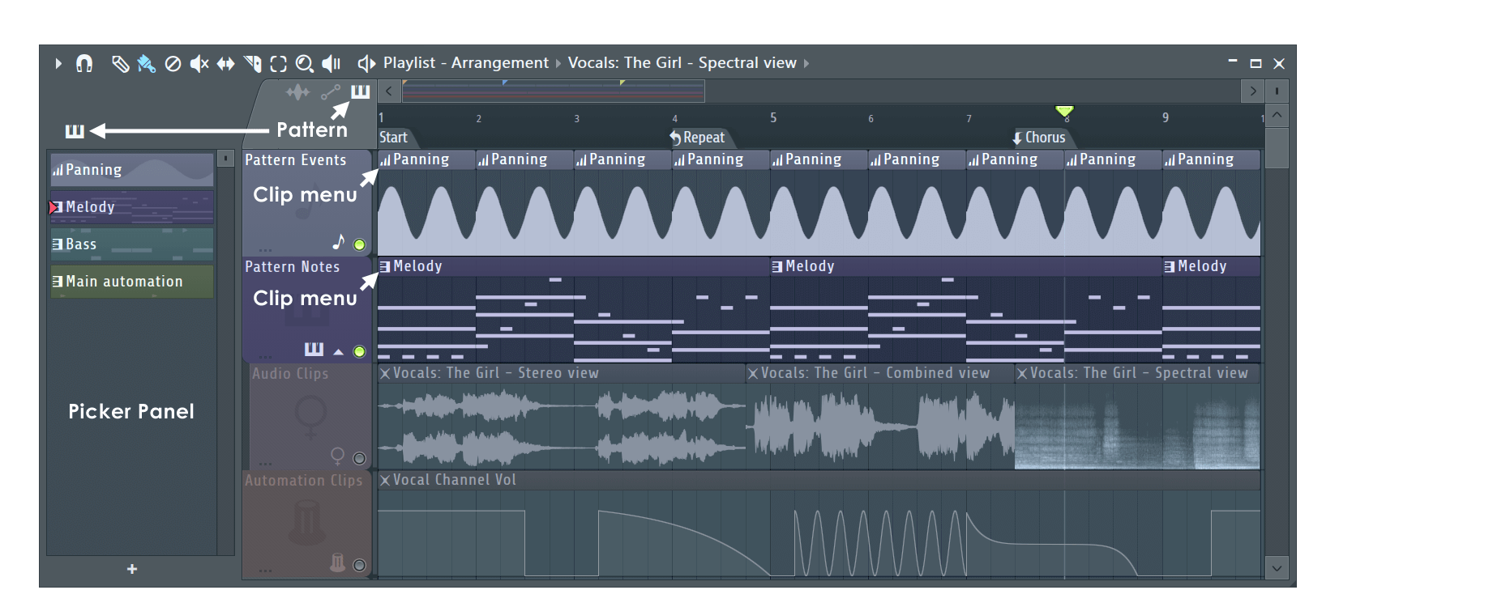
Task: Select the Mute tool
Action: click(199, 63)
